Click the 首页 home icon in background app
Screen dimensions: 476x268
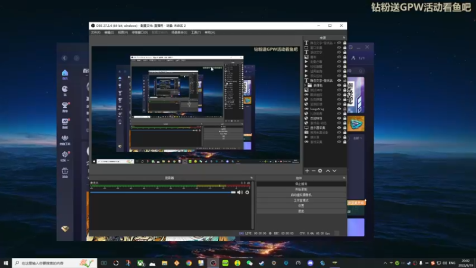[65, 74]
